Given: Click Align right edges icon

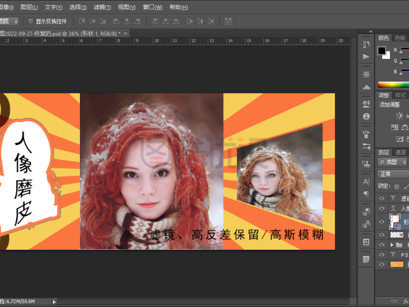Looking at the screenshot, I should tap(137, 21).
